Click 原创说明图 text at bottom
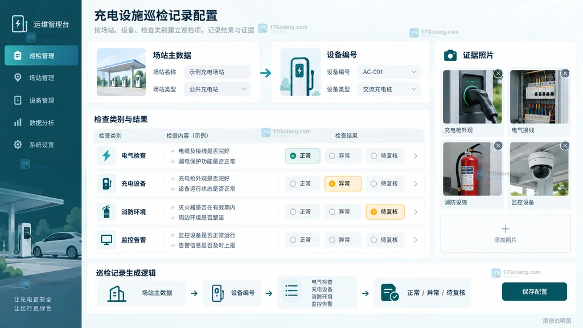The height and width of the screenshot is (328, 583). click(x=557, y=321)
